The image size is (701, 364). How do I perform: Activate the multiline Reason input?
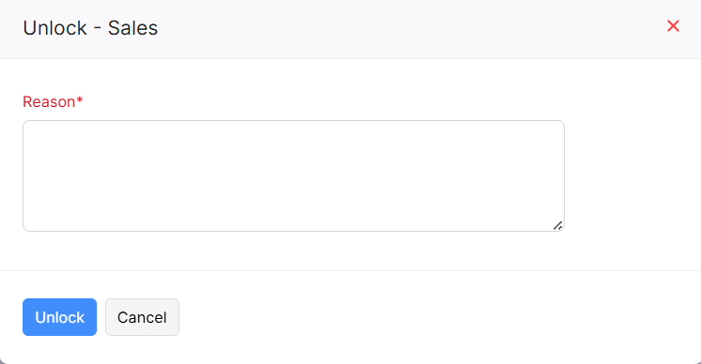pyautogui.click(x=294, y=175)
